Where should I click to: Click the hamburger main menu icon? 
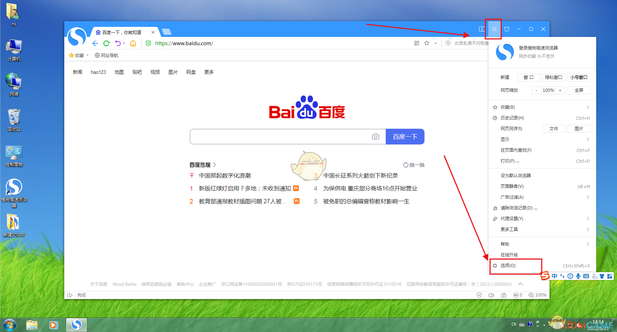tap(494, 29)
